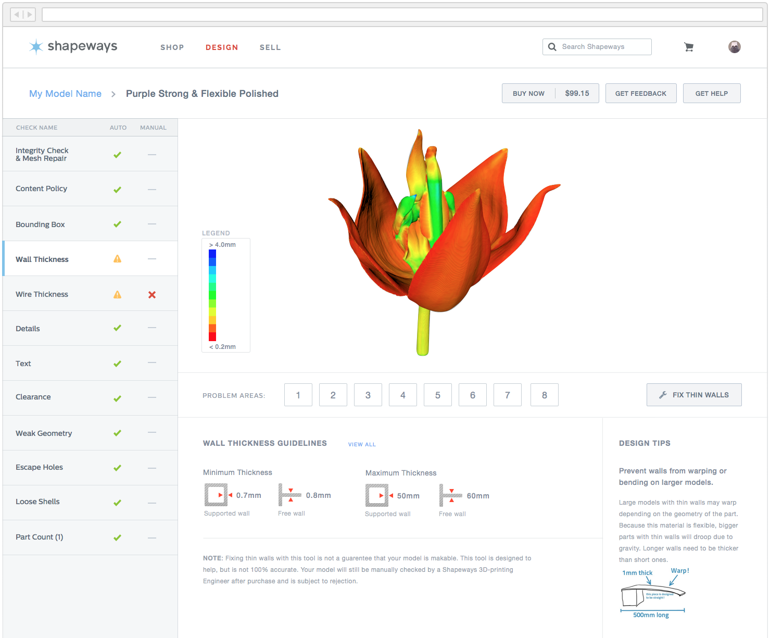Click Clearance green checkmark
The image size is (770, 638).
(118, 398)
